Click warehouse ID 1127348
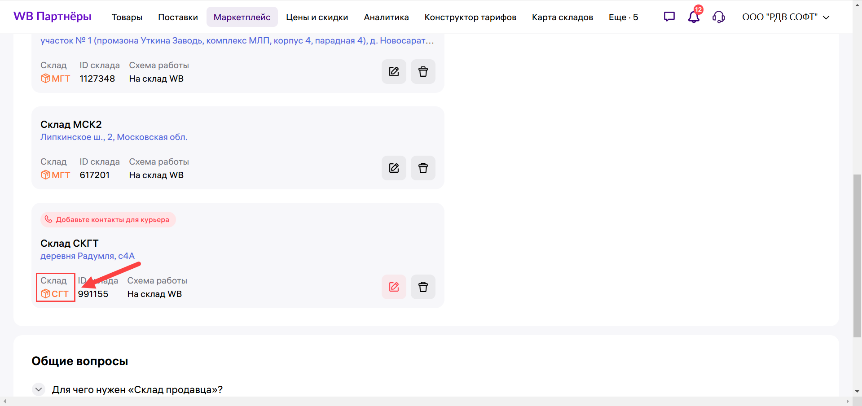 coord(97,79)
